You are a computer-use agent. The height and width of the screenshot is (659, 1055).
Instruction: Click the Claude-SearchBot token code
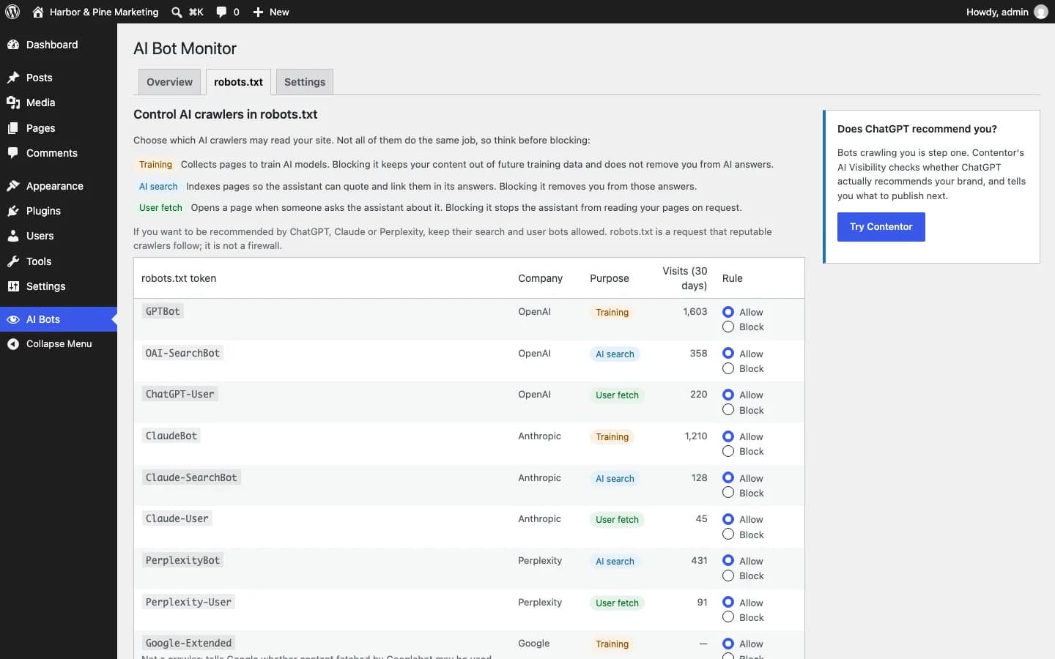pyautogui.click(x=191, y=477)
